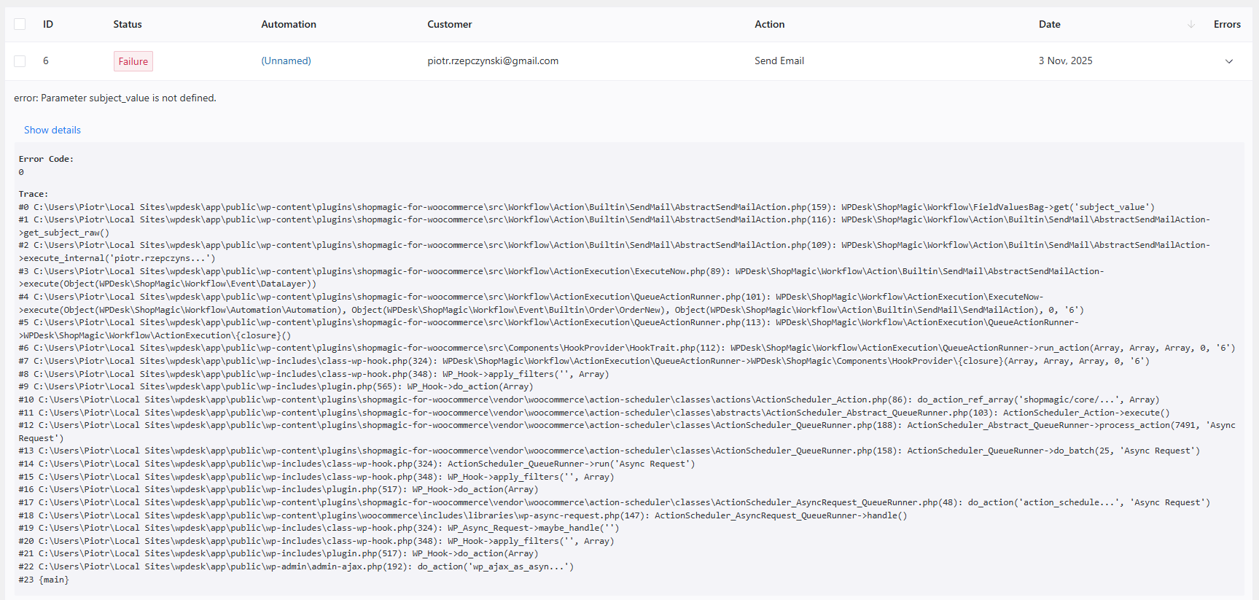Image resolution: width=1259 pixels, height=600 pixels.
Task: Click the sort arrow beside Date column
Action: click(1190, 25)
